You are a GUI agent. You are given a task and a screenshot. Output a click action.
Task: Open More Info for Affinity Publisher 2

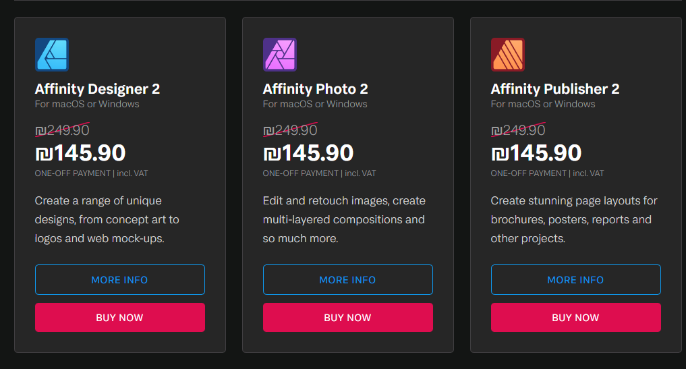[x=575, y=279]
